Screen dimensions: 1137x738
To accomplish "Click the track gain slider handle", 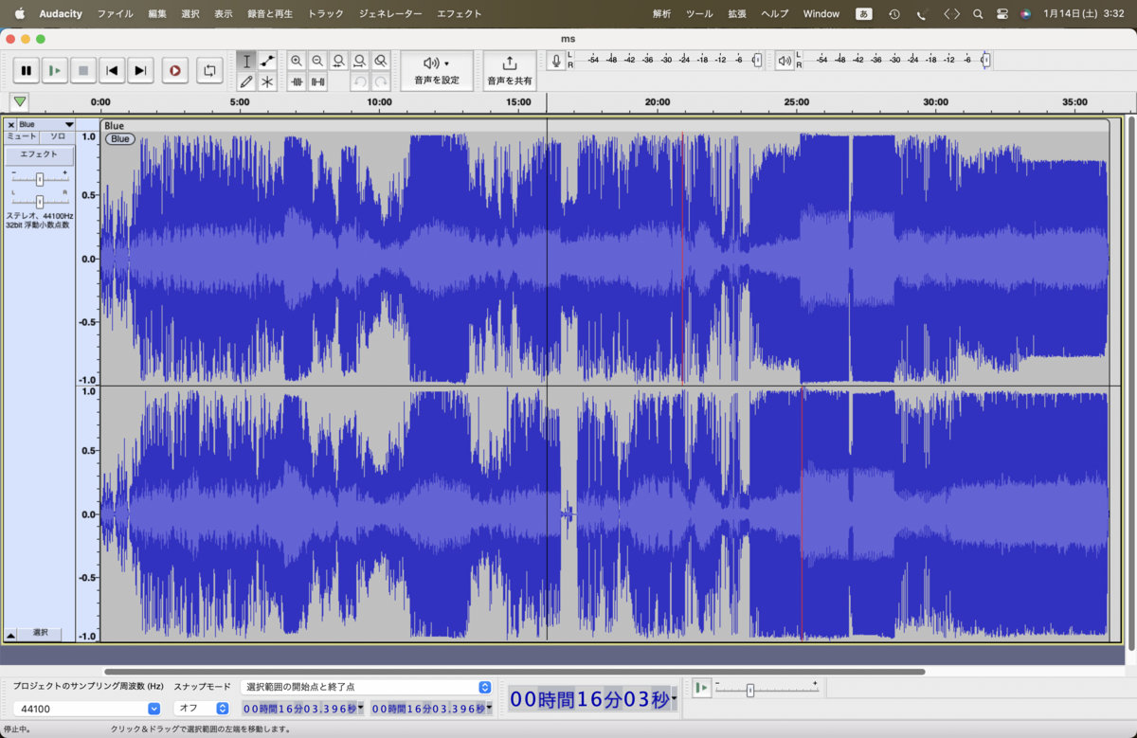I will (40, 179).
